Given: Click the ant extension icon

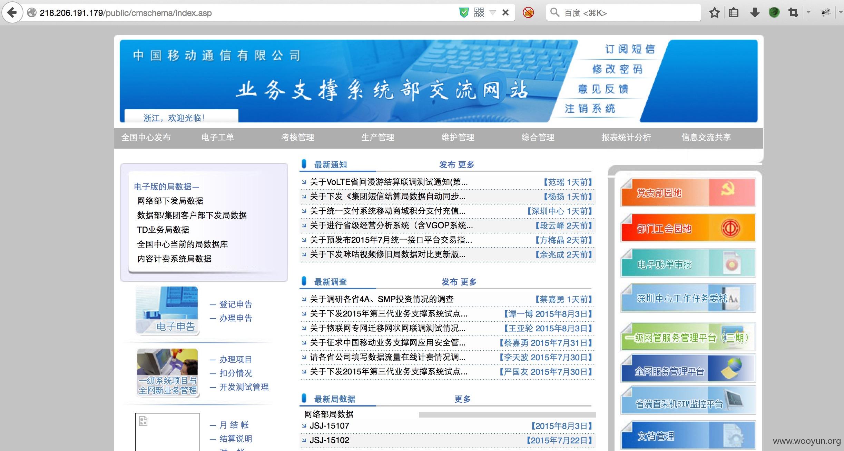Looking at the screenshot, I should (x=825, y=13).
